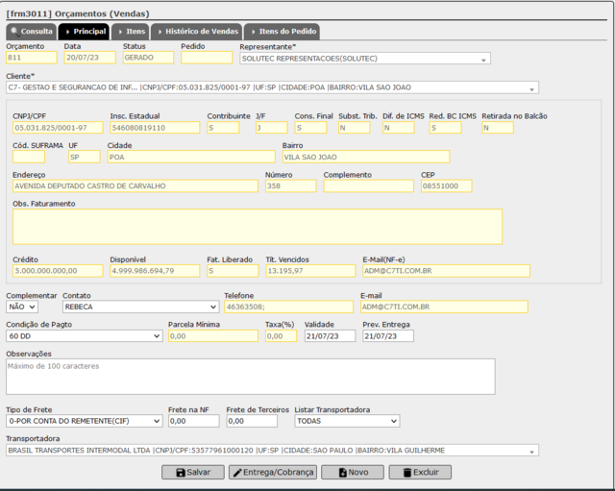Click the Número field 358
The width and height of the screenshot is (615, 491).
click(x=290, y=185)
